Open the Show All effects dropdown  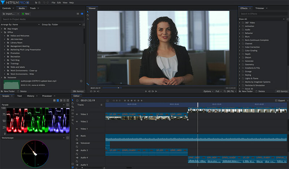(x=262, y=19)
